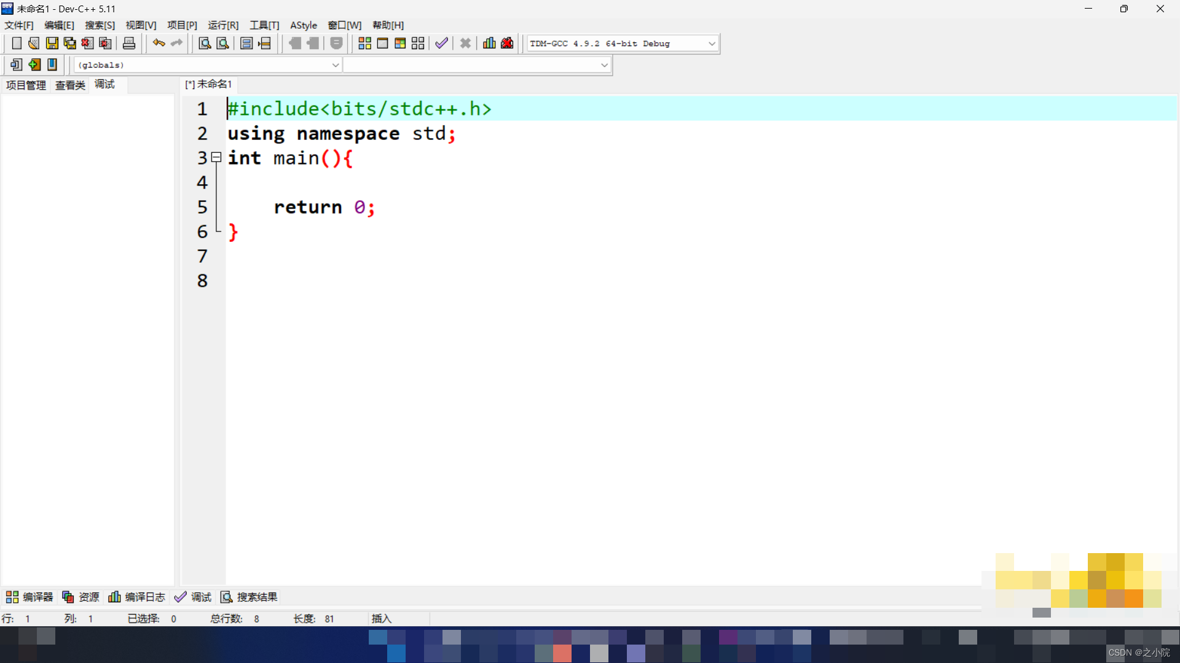1180x663 pixels.
Task: Open an existing file
Action: pos(33,43)
